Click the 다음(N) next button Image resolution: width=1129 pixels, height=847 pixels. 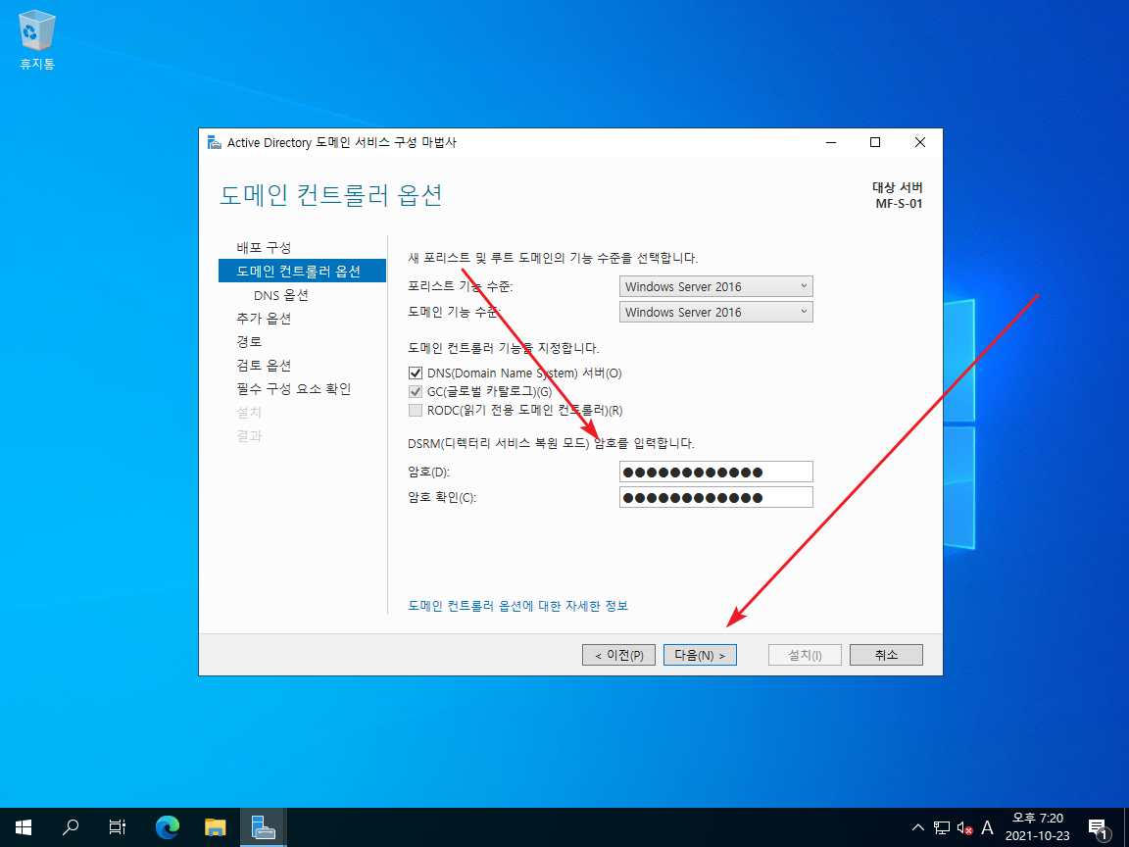pos(700,655)
